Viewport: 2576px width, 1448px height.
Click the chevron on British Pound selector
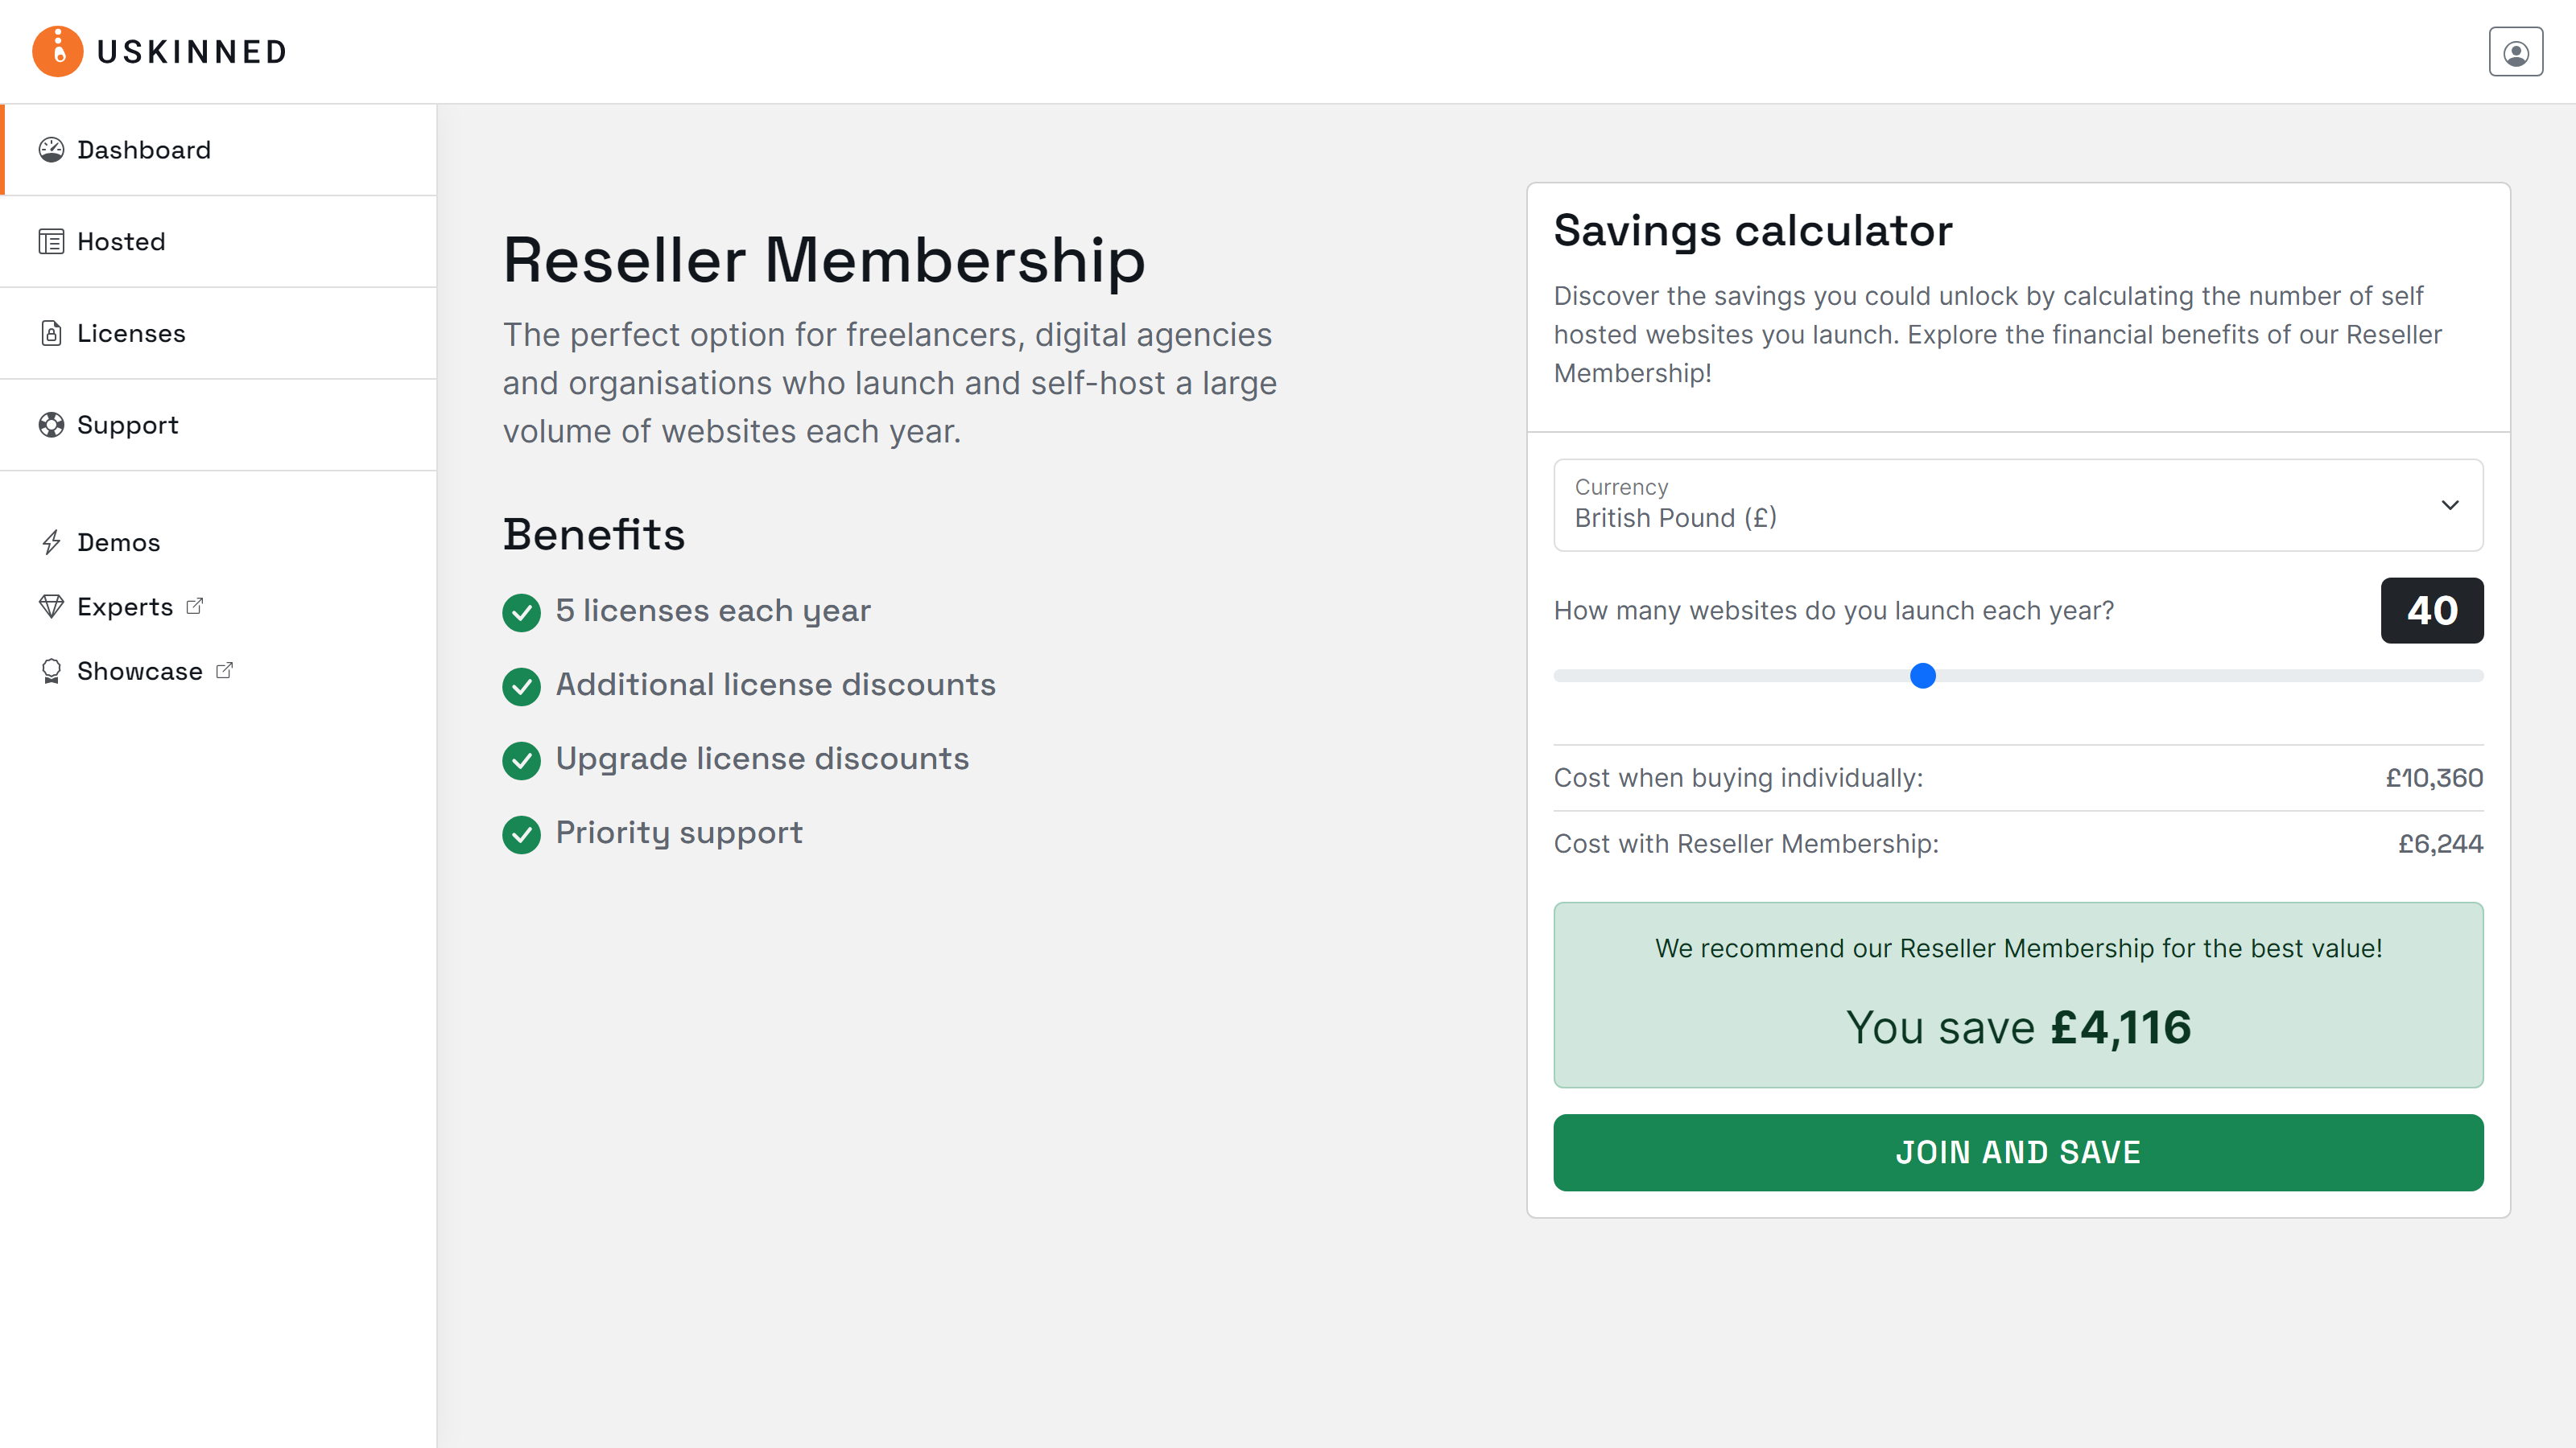click(x=2449, y=506)
